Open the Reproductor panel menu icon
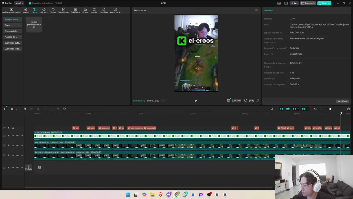Screen dimensions: 353x199 point(256,11)
